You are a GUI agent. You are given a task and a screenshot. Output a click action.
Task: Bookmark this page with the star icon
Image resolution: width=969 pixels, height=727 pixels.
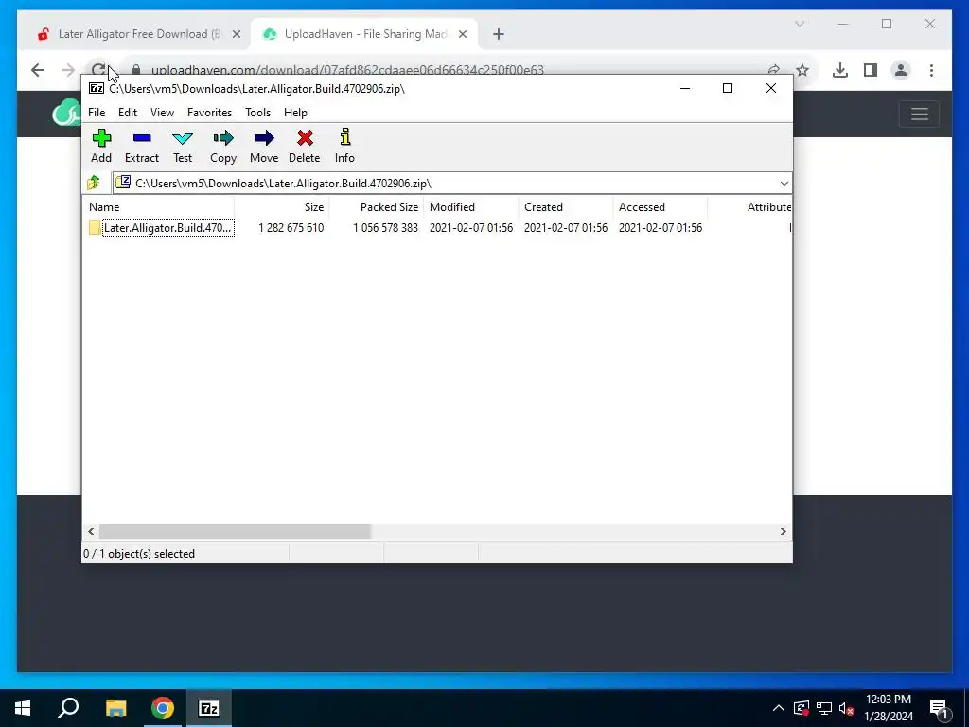802,70
